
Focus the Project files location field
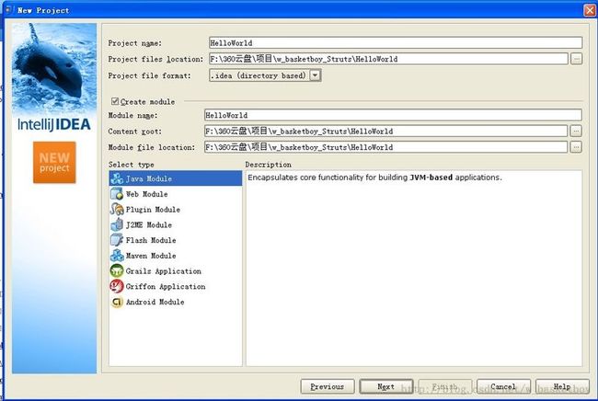click(x=388, y=59)
